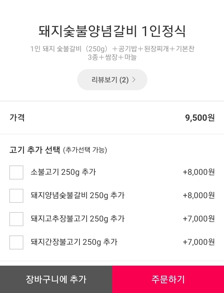The height and width of the screenshot is (293, 224).
Task: Select the 돼지간장불고기 250g 추가 checkbox
Action: tap(16, 242)
